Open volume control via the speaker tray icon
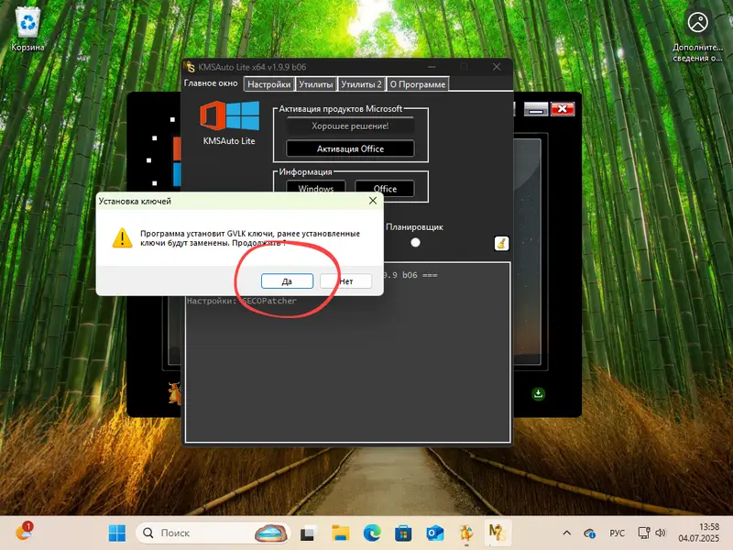Screen dimensions: 733x550 660,533
